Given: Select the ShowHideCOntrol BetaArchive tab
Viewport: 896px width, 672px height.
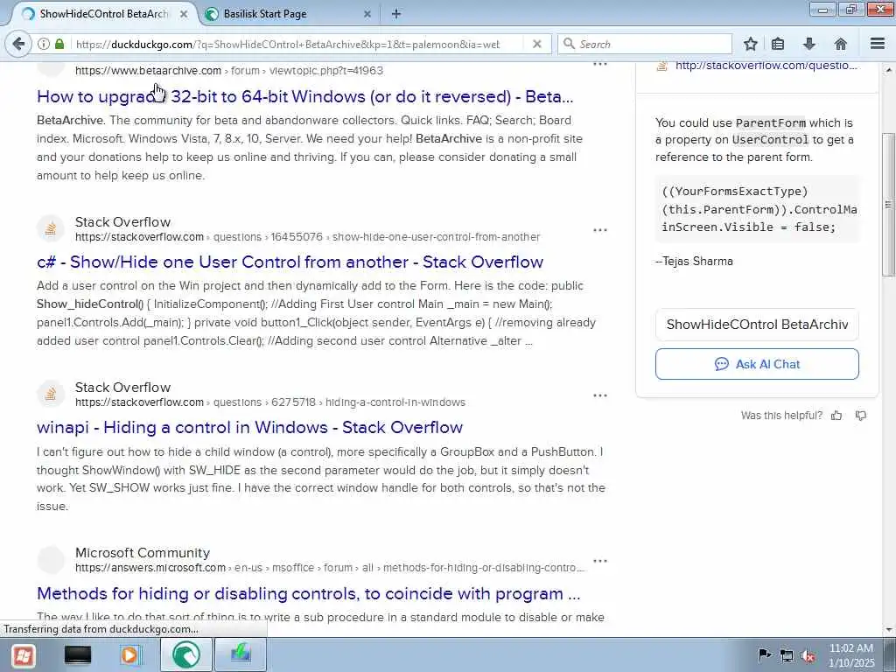Looking at the screenshot, I should [103, 14].
